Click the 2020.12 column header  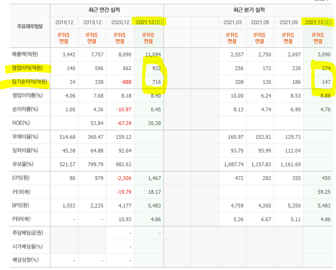tap(120, 22)
